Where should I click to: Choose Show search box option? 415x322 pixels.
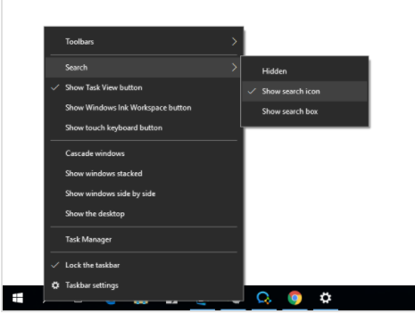coord(304,111)
